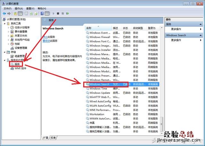This screenshot has width=205, height=146.
Task: Switch to the 扩展 tab
Action: [45, 138]
